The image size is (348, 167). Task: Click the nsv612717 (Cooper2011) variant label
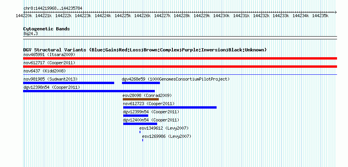pos(49,63)
